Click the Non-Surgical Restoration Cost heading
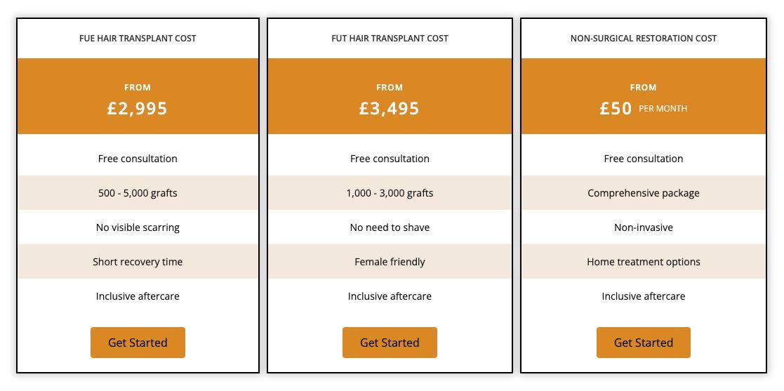The height and width of the screenshot is (391, 784). click(643, 39)
